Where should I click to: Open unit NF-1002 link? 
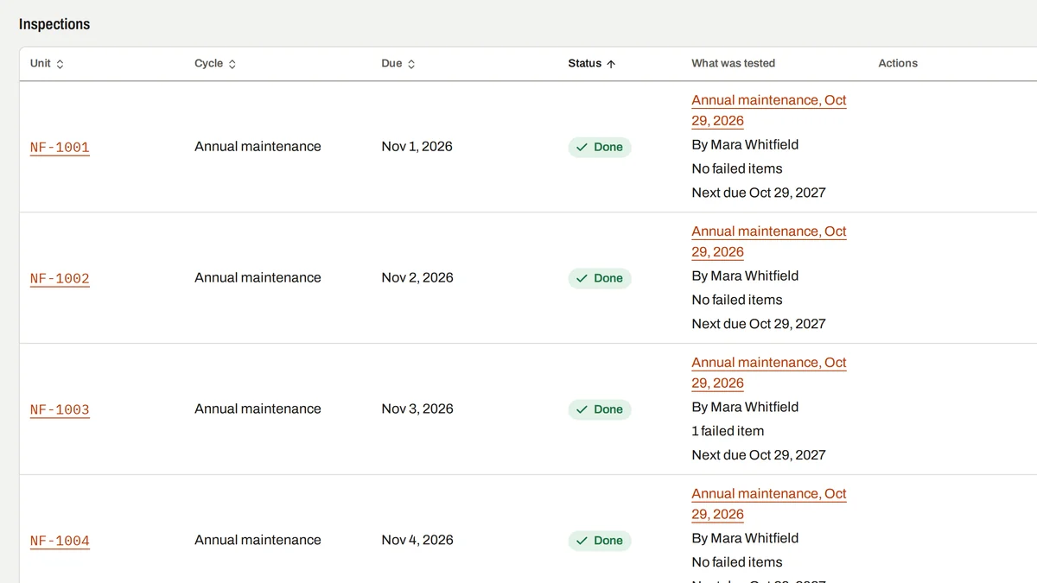(x=60, y=279)
